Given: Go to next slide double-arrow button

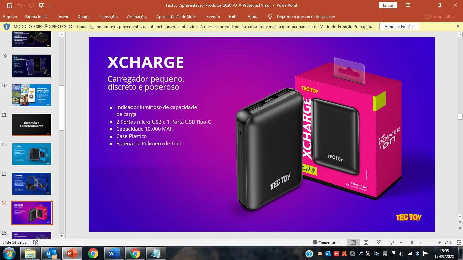Looking at the screenshot, I should point(460,229).
